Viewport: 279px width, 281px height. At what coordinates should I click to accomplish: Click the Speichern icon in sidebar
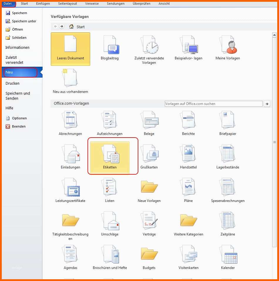[x=8, y=13]
